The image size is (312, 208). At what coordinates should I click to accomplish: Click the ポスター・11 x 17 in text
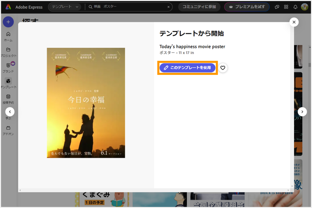click(x=177, y=53)
